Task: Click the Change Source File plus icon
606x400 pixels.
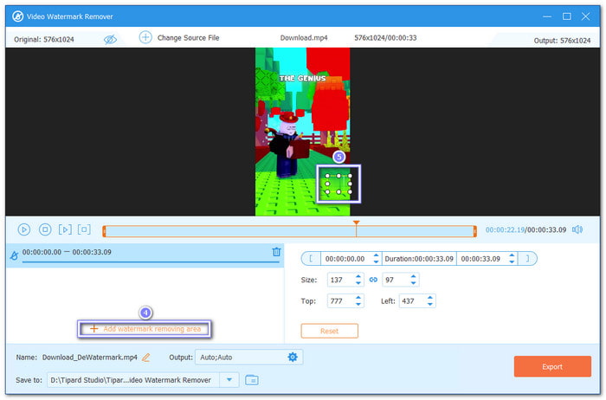Action: pyautogui.click(x=145, y=37)
